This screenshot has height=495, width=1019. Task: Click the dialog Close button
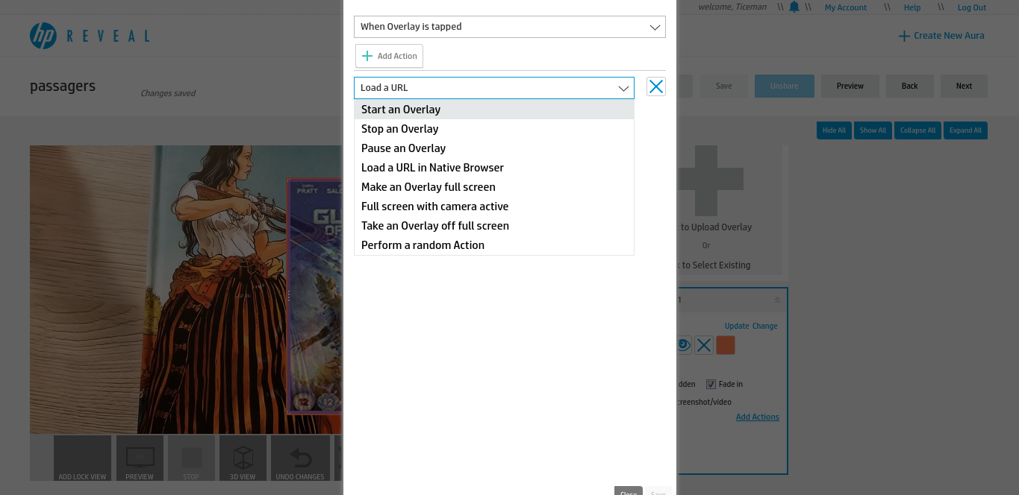click(628, 491)
